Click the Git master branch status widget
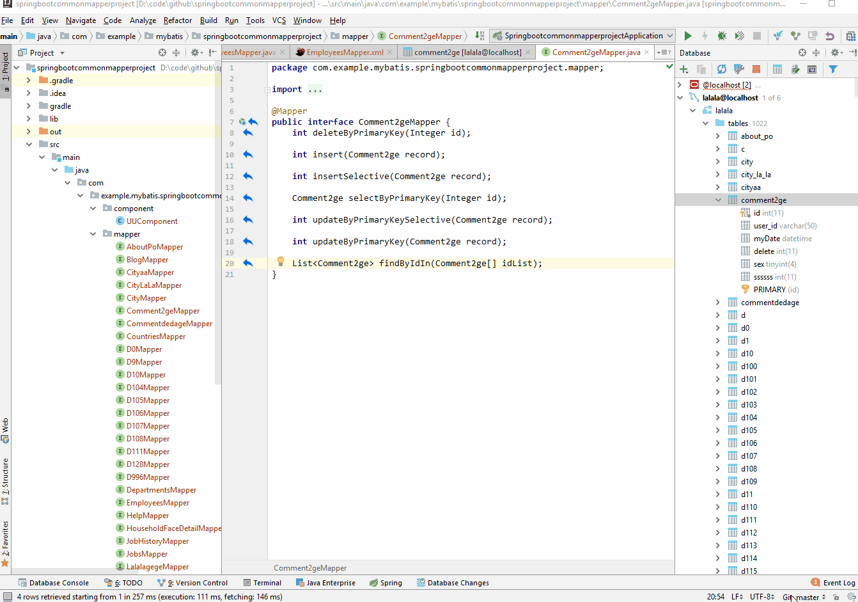 804,597
